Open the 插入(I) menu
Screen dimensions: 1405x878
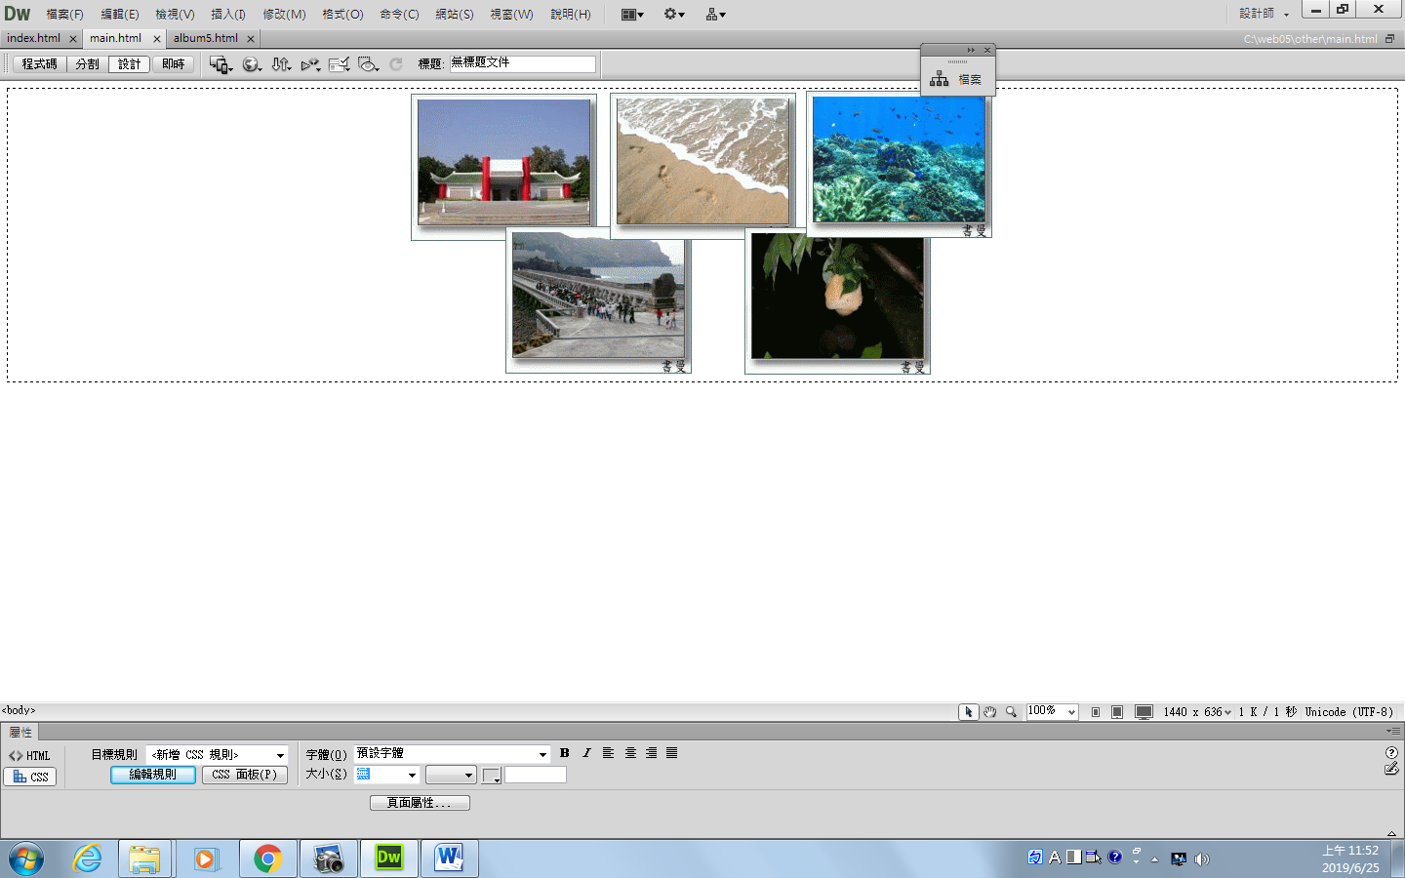[228, 14]
